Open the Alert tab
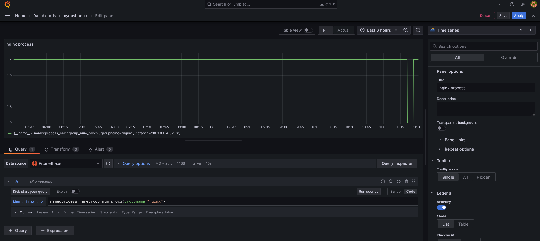The width and height of the screenshot is (540, 241). (x=101, y=149)
